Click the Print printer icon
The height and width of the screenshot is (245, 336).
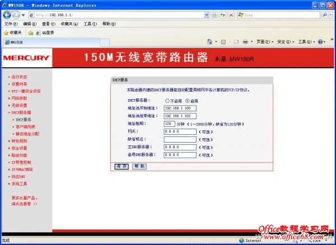245,42
